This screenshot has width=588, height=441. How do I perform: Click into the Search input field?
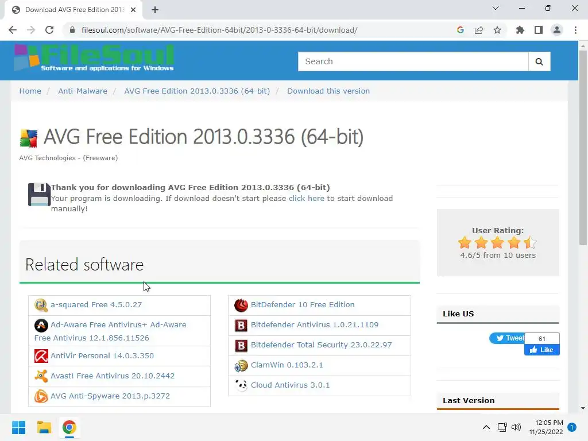413,61
